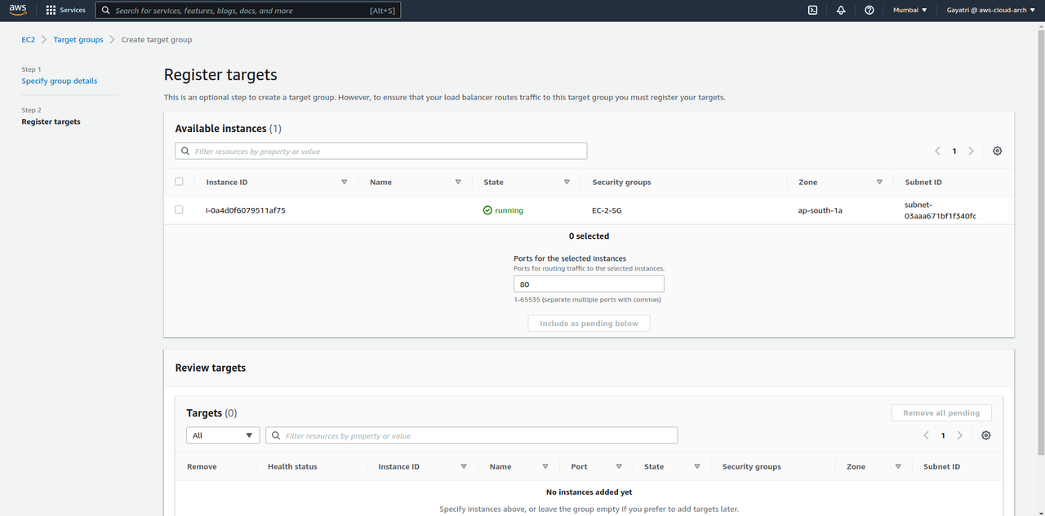
Task: Go to previous page of Targets
Action: (x=926, y=435)
